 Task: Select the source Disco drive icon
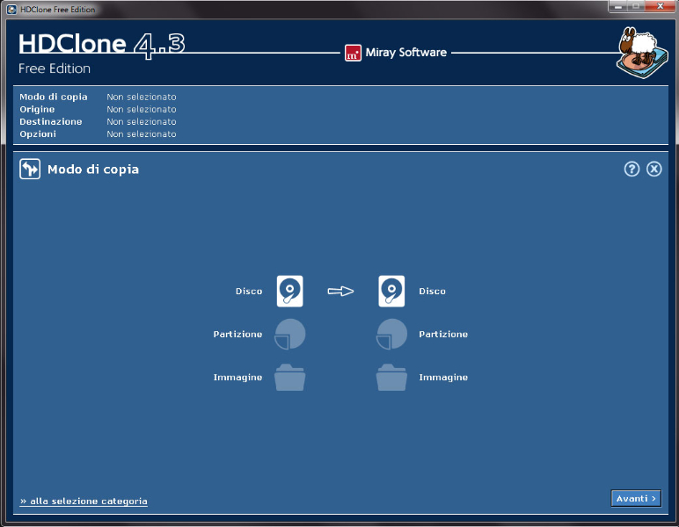[289, 291]
